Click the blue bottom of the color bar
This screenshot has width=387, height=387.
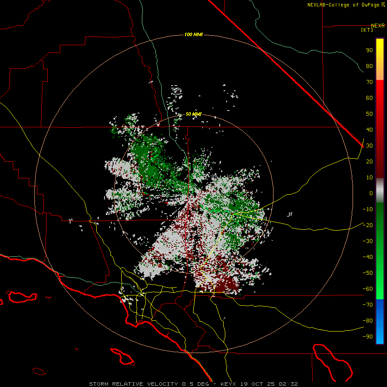click(380, 322)
